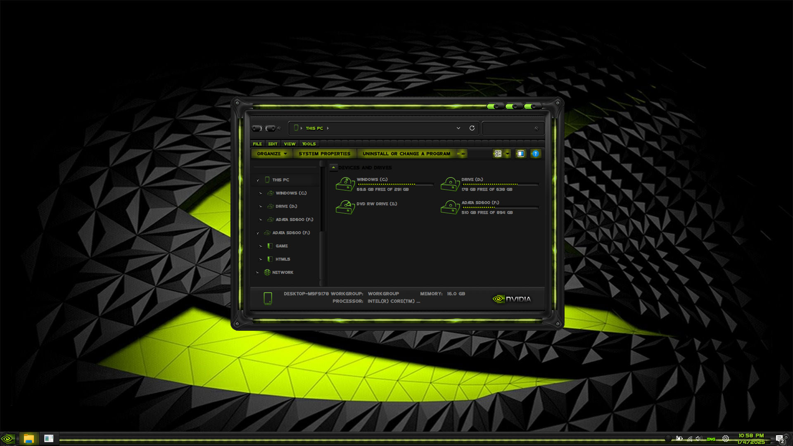
Task: Click inside the search box
Action: [x=512, y=128]
